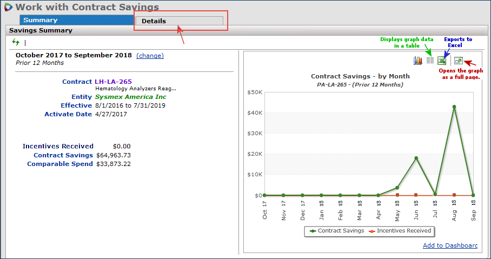Click the Jun 18 data point on graph
The image size is (491, 259).
416,158
